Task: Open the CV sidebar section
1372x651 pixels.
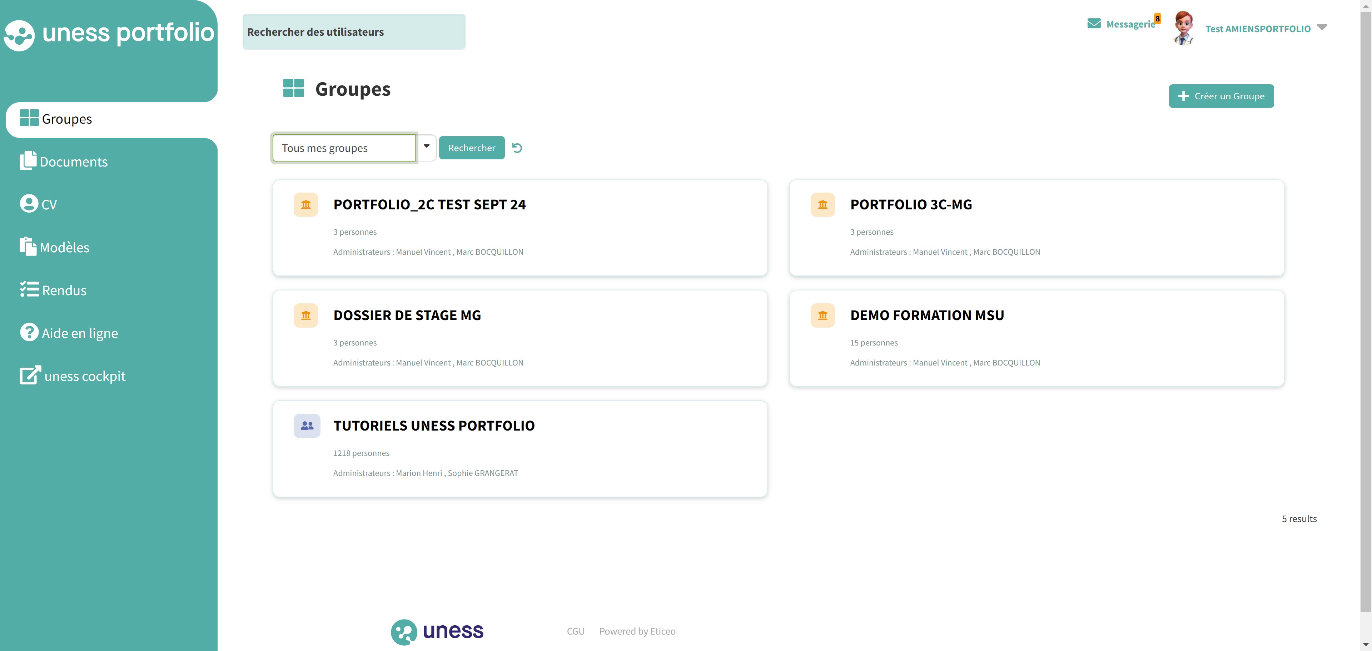Action: pos(49,205)
